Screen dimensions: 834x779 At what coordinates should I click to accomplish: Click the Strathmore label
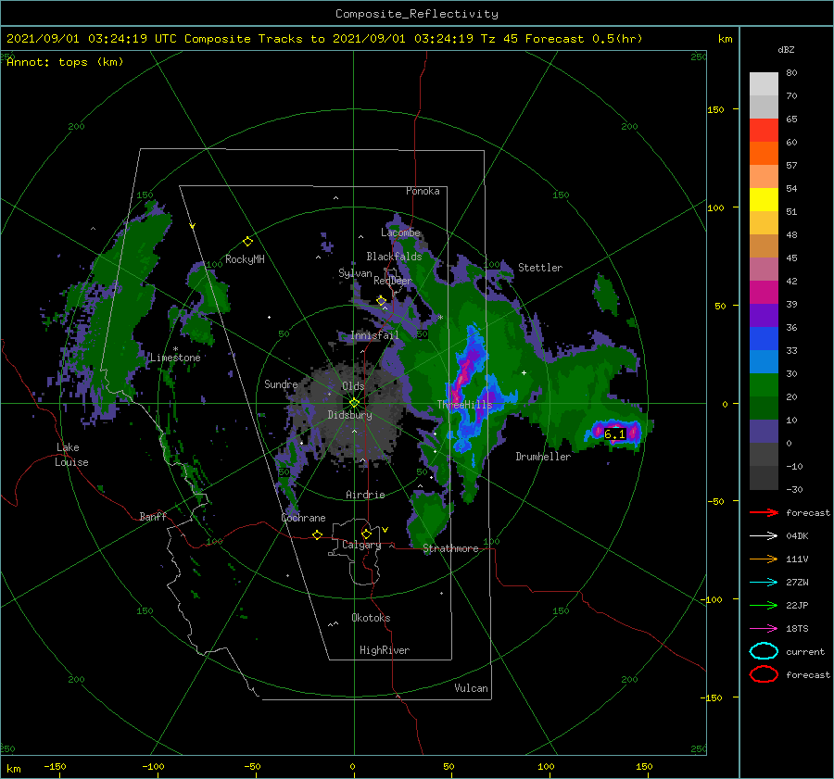click(450, 548)
